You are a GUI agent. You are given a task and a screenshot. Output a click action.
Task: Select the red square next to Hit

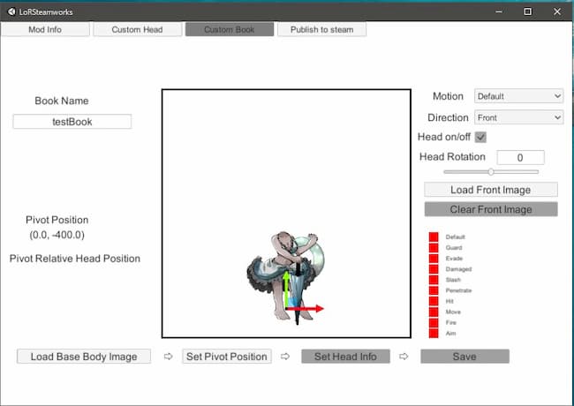point(434,301)
